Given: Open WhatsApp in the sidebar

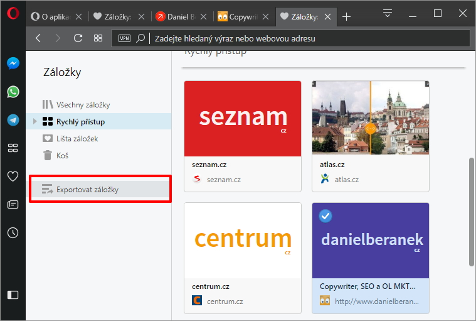Looking at the screenshot, I should pyautogui.click(x=13, y=92).
